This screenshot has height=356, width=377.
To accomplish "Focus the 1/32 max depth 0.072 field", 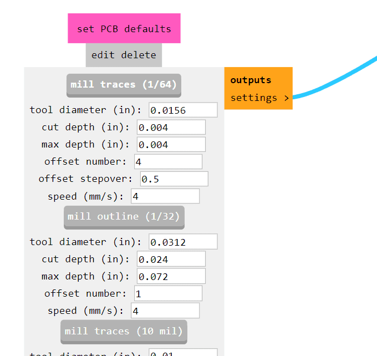I will [171, 276].
